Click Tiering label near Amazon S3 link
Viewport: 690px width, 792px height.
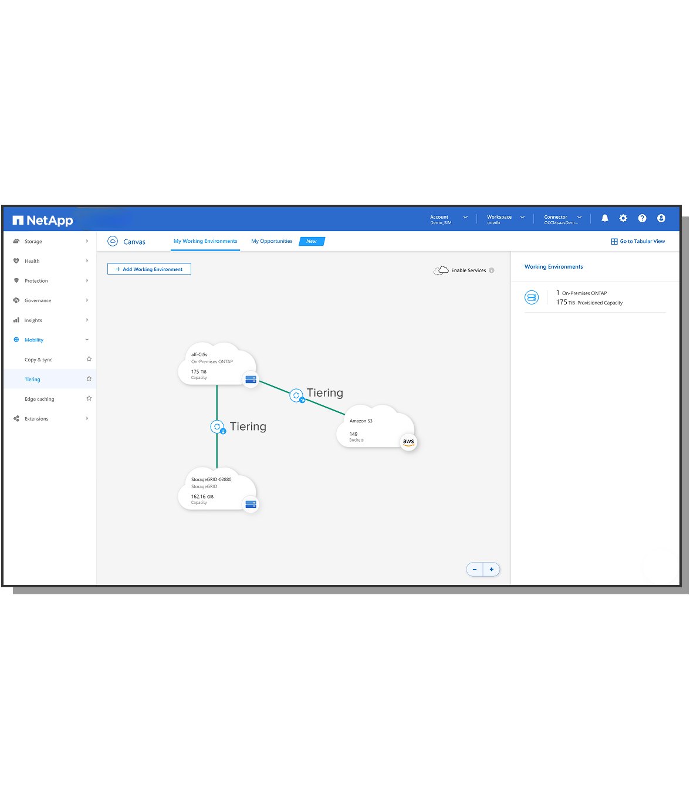click(x=325, y=393)
